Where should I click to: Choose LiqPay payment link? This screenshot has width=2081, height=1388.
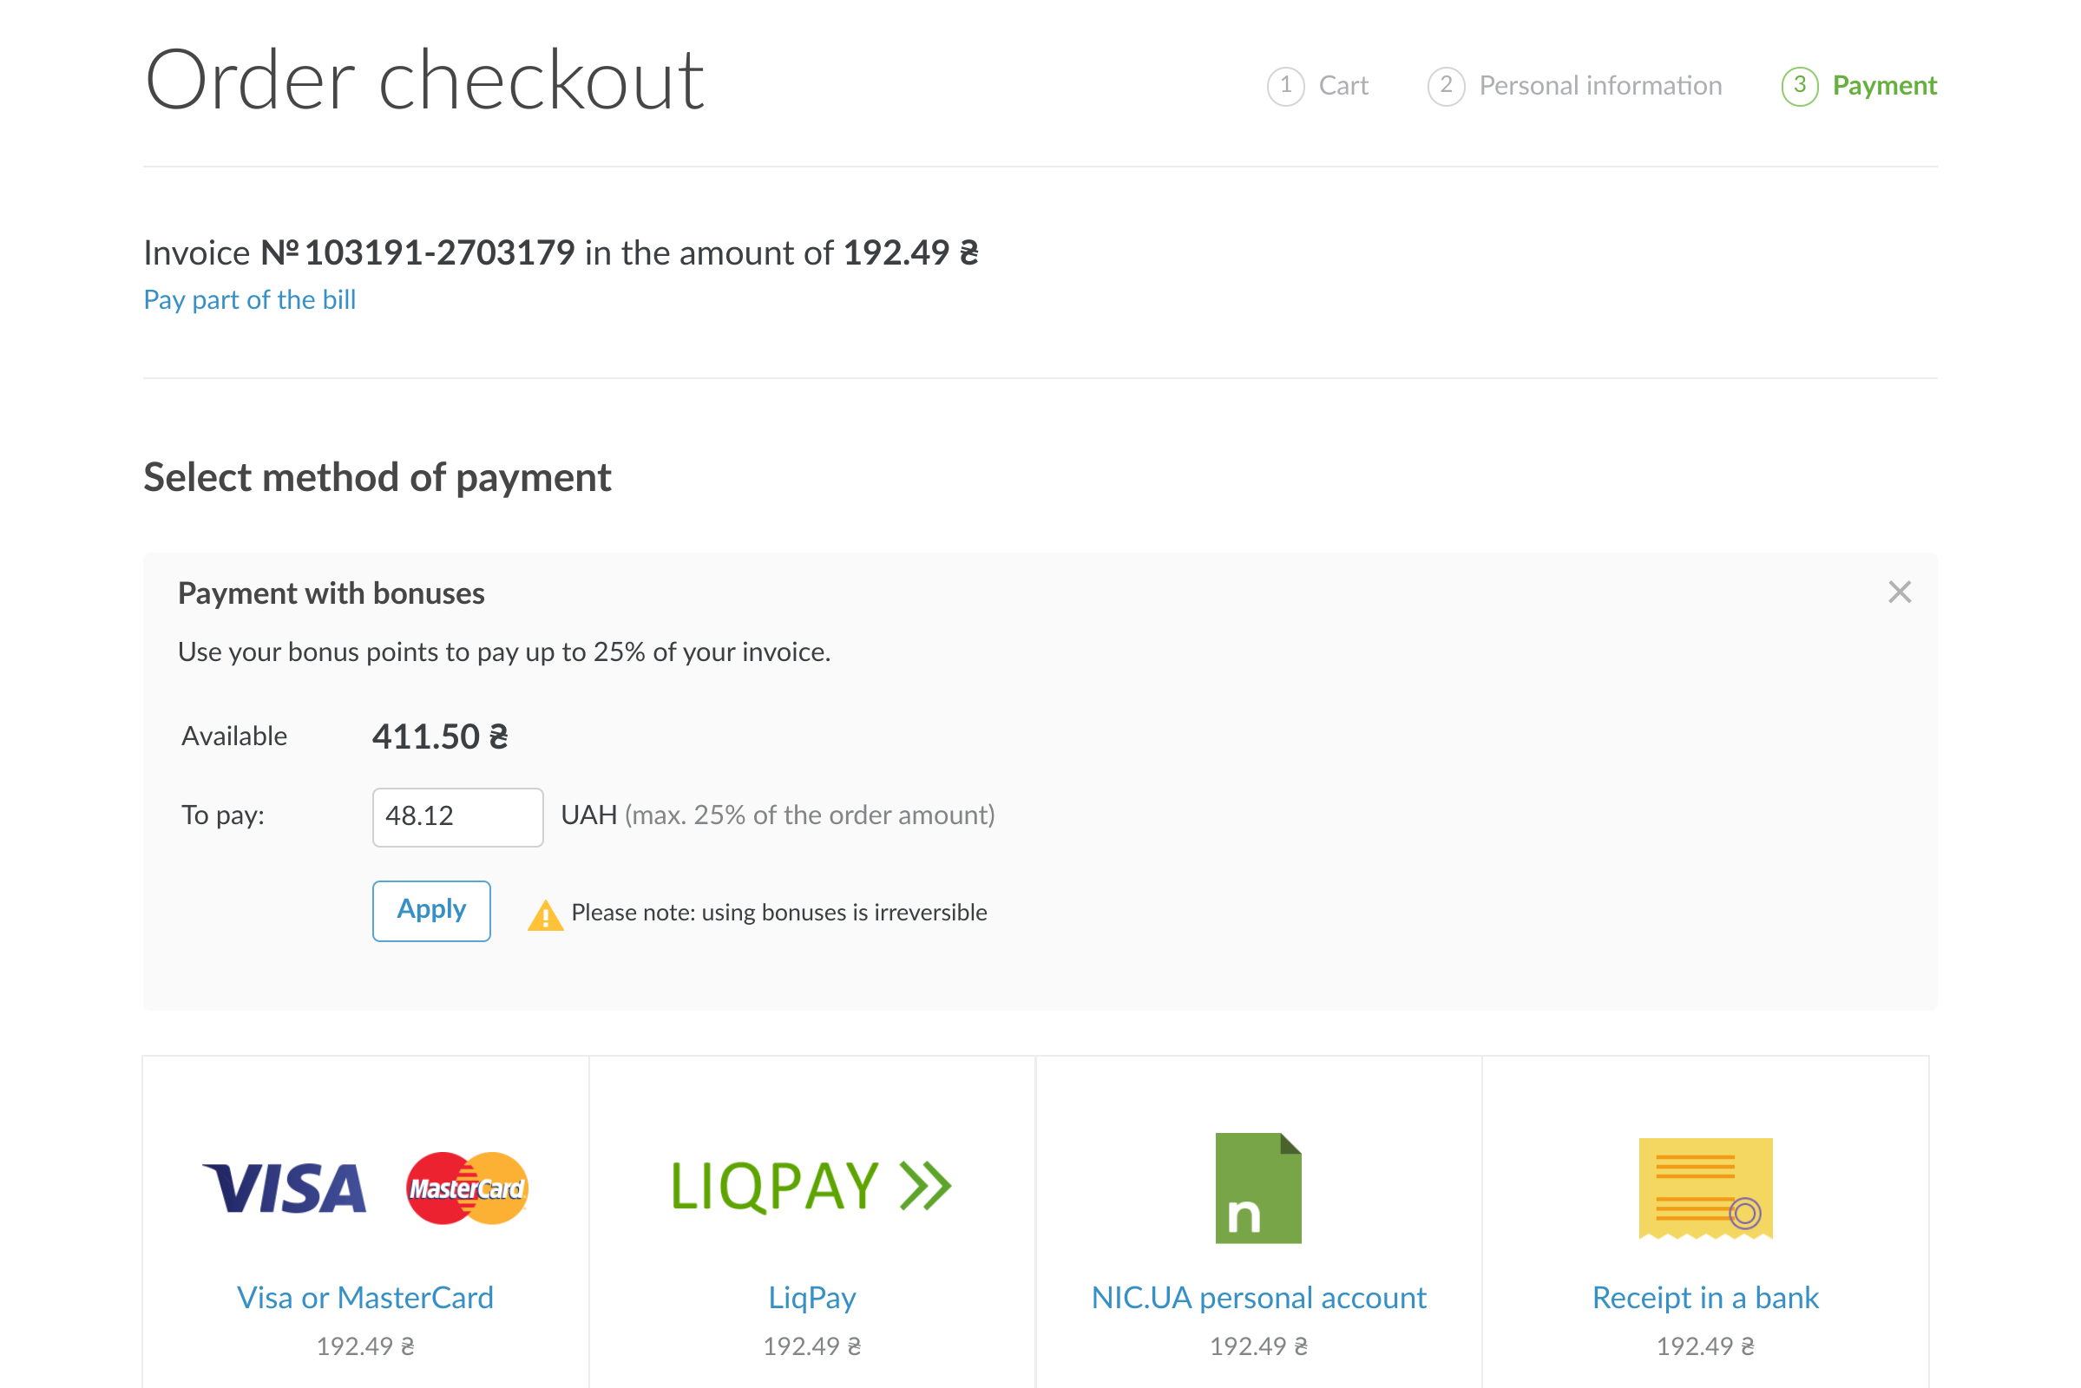[811, 1297]
